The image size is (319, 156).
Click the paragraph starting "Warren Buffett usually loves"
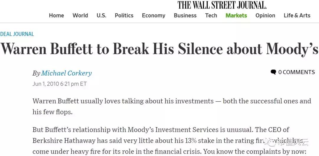[172, 106]
